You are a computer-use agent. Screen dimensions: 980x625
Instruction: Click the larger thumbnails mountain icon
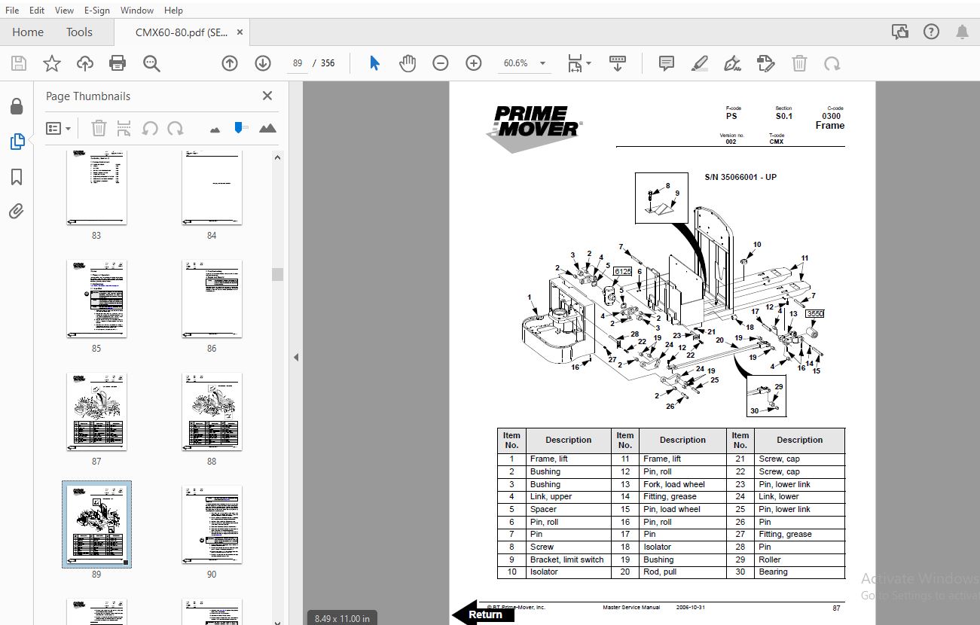pyautogui.click(x=267, y=128)
